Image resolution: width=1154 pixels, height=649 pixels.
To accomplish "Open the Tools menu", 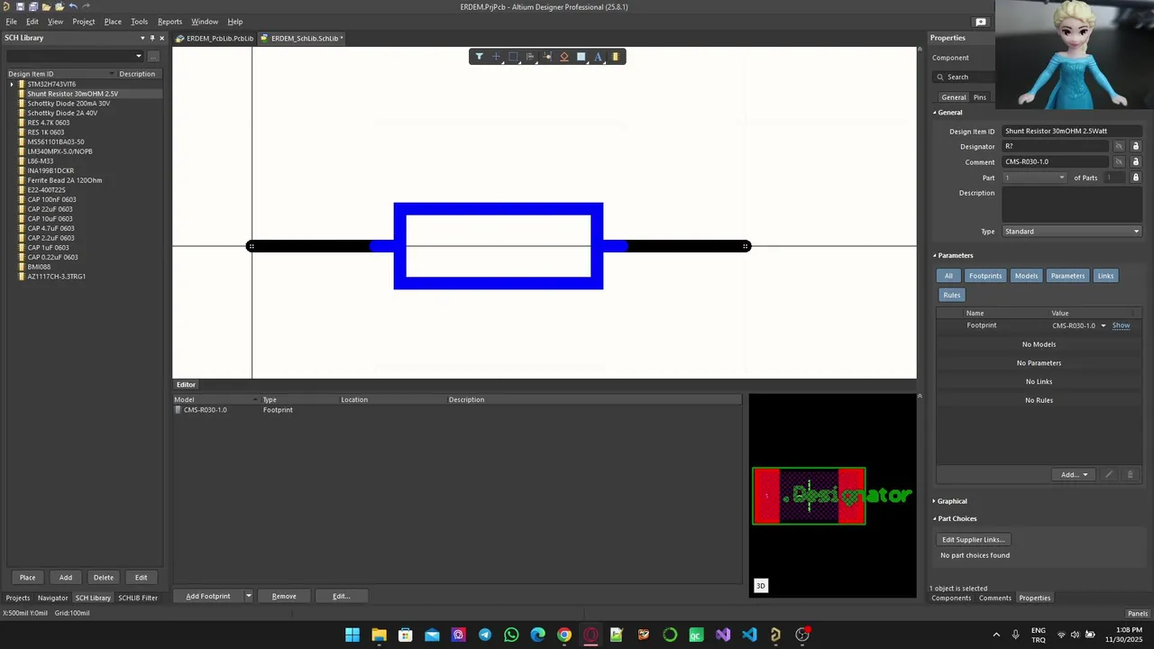I will [139, 22].
